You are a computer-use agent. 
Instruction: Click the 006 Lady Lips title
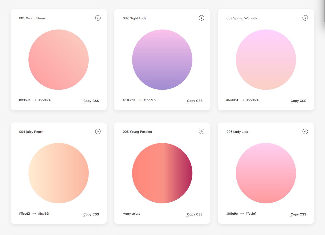(x=237, y=132)
